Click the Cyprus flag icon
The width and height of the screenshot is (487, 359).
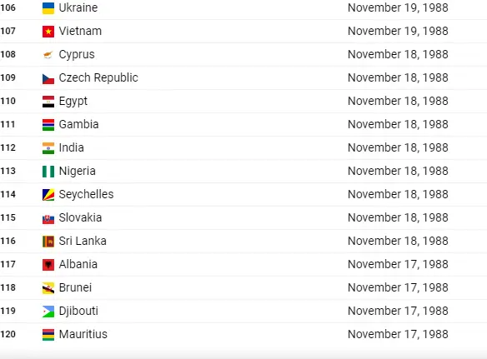tap(48, 55)
